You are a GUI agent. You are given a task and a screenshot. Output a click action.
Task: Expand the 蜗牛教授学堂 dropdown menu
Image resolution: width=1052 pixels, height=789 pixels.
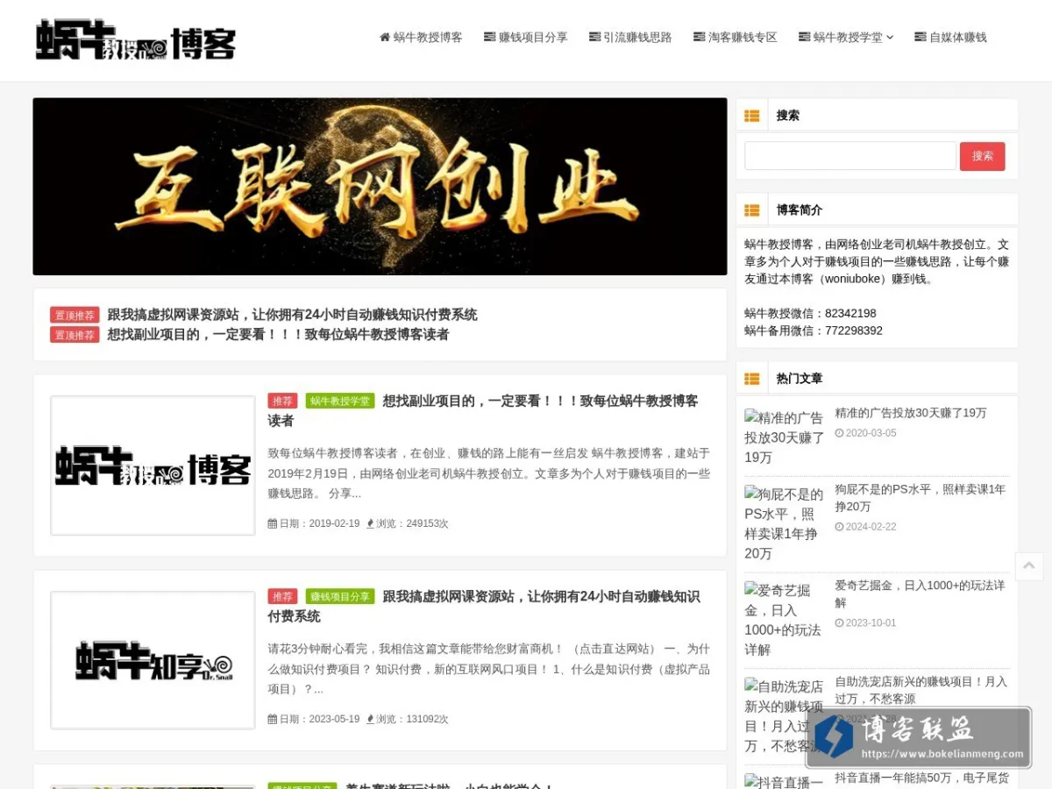point(846,37)
